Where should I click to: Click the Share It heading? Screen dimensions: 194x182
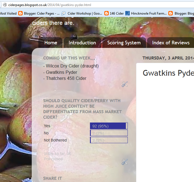point(53,178)
